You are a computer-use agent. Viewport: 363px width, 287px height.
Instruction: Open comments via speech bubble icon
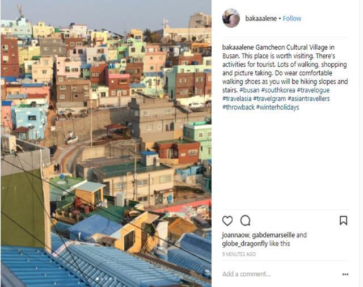(x=245, y=221)
